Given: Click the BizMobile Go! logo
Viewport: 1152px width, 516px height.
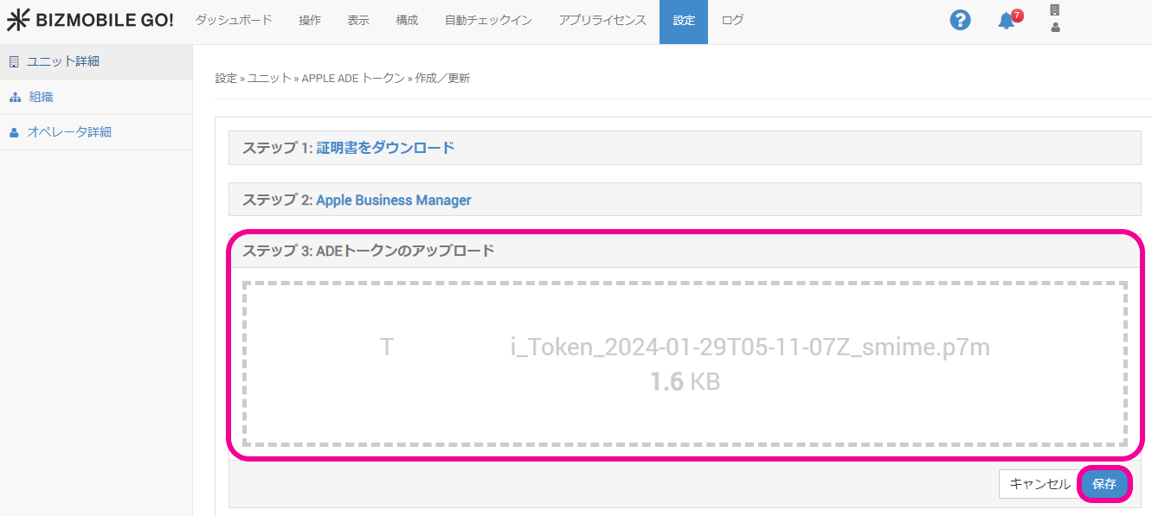Looking at the screenshot, I should (90, 21).
